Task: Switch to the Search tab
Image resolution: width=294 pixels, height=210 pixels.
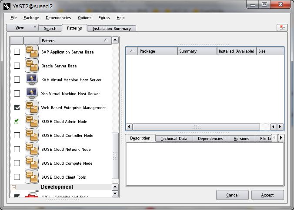Action: [x=50, y=29]
